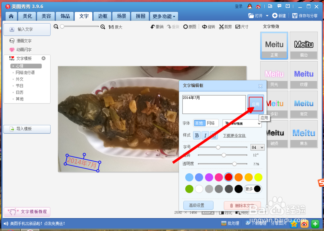
Task: Open the 旋转 rotate tool
Action: pyautogui.click(x=208, y=27)
